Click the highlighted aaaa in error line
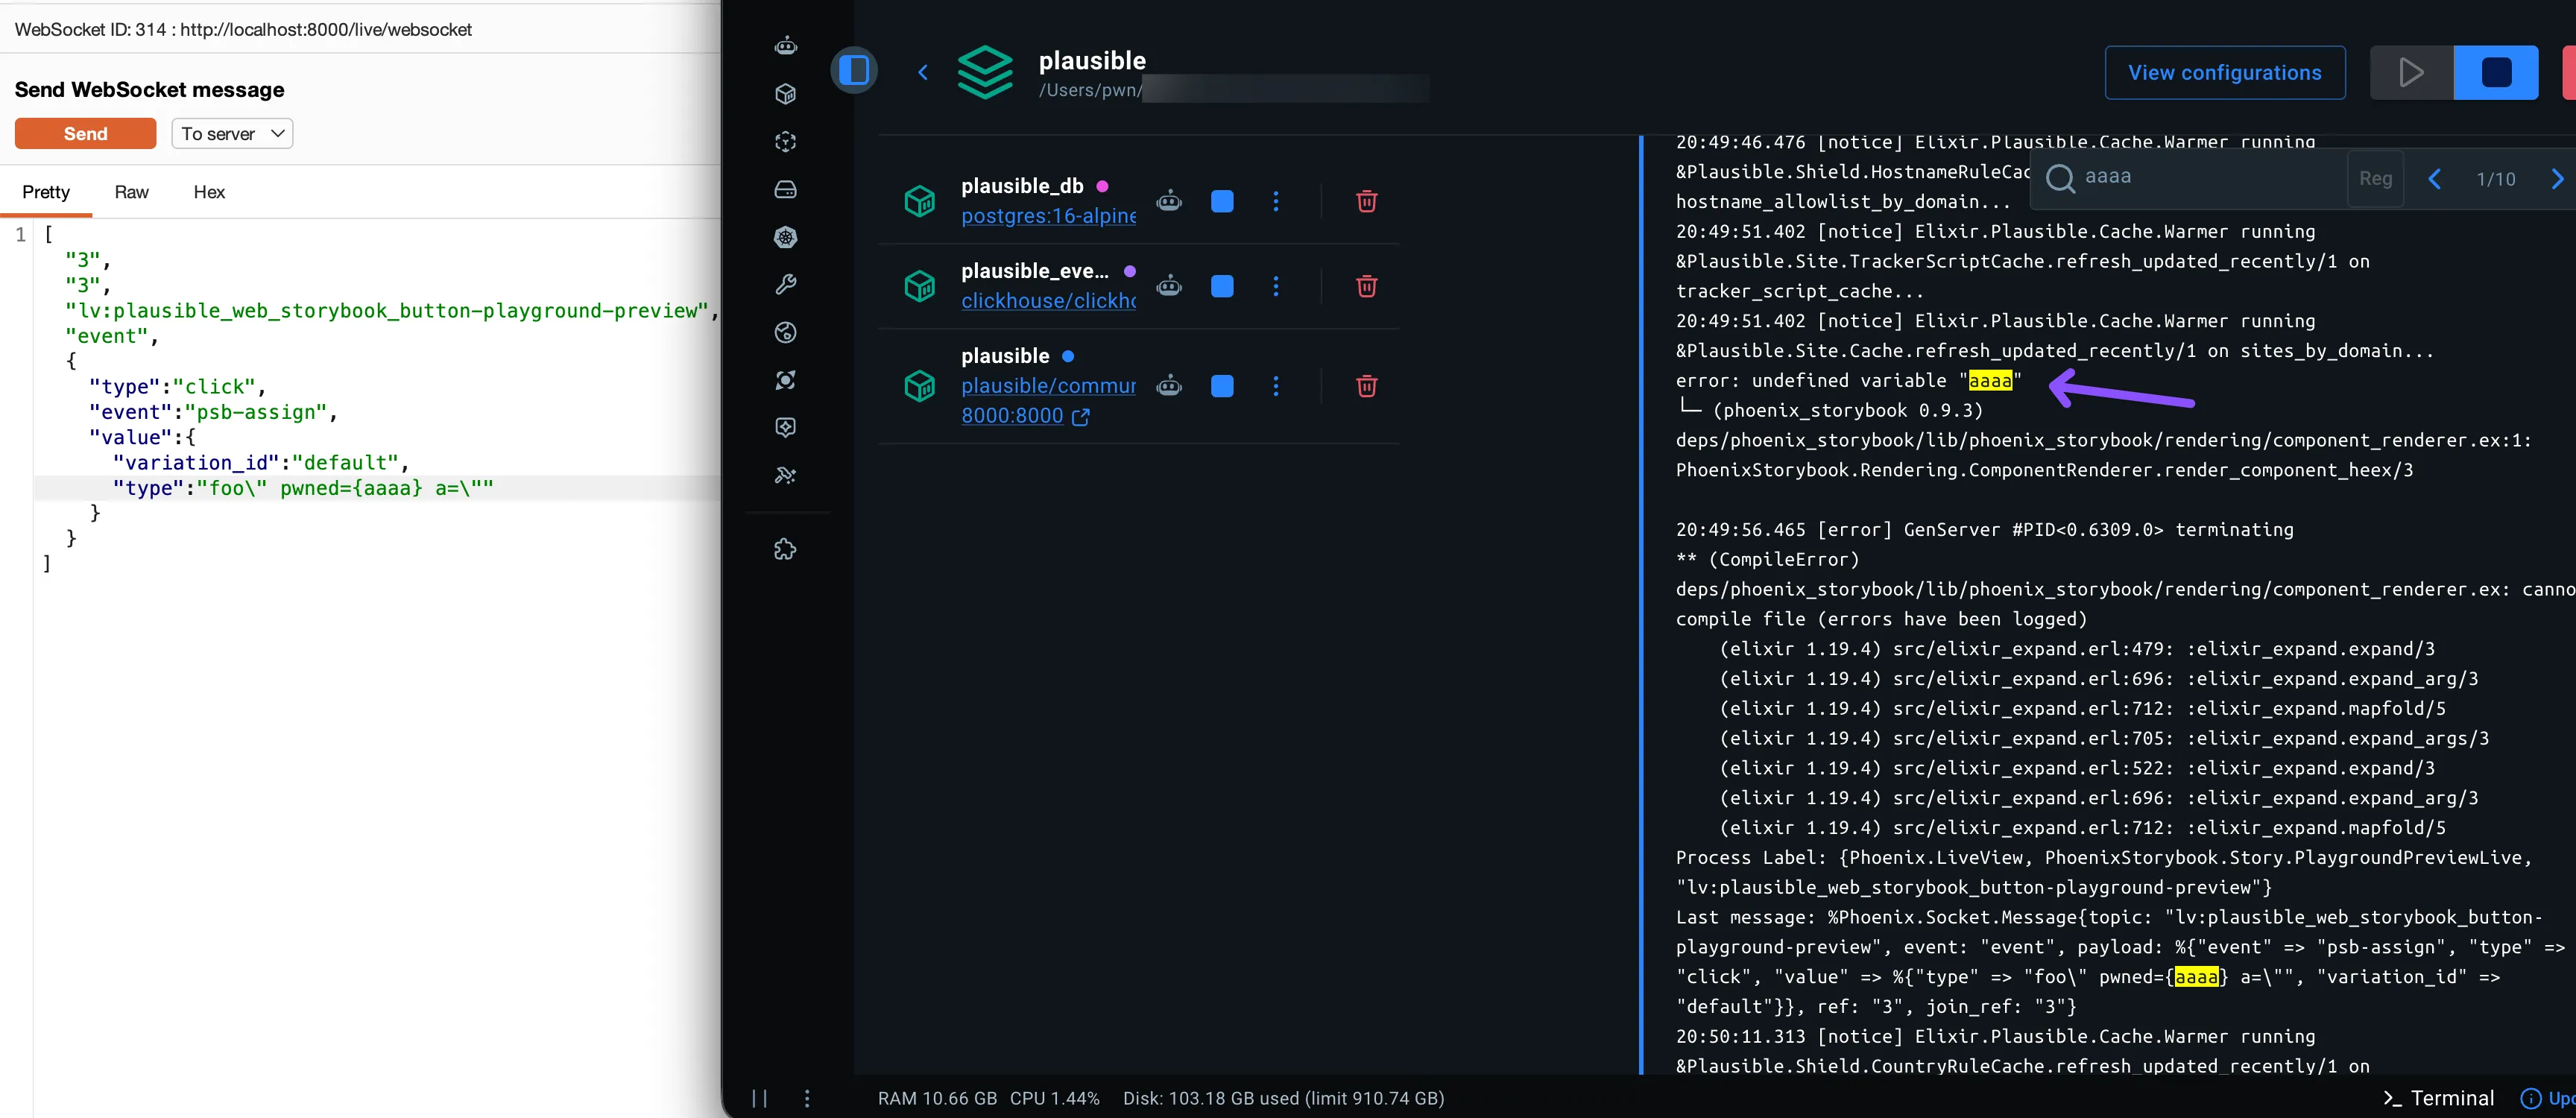The height and width of the screenshot is (1118, 2576). tap(1990, 380)
